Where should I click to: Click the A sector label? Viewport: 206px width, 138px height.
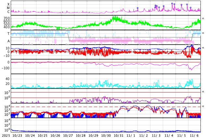point(8,41)
